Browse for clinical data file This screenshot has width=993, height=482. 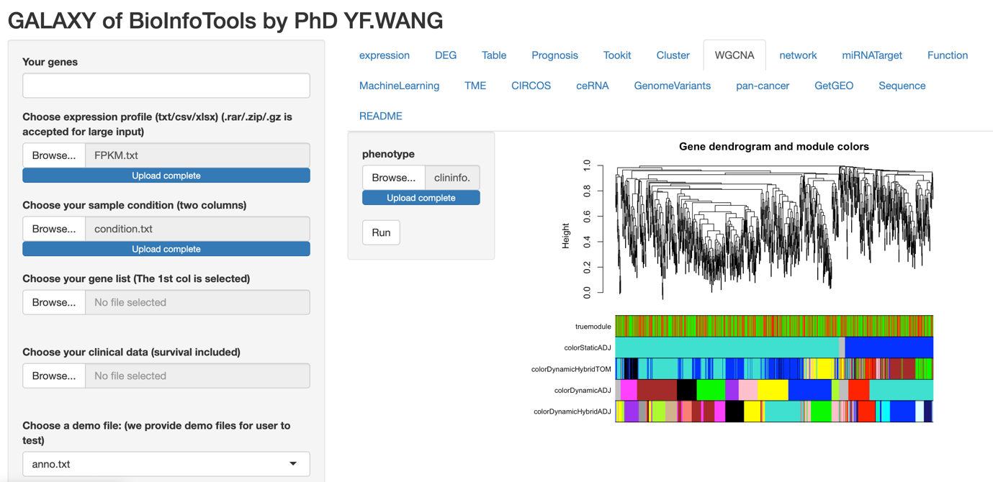pos(54,376)
